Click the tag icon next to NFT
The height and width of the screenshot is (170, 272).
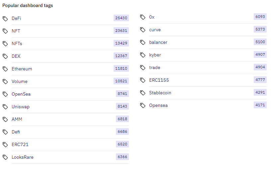[5, 31]
